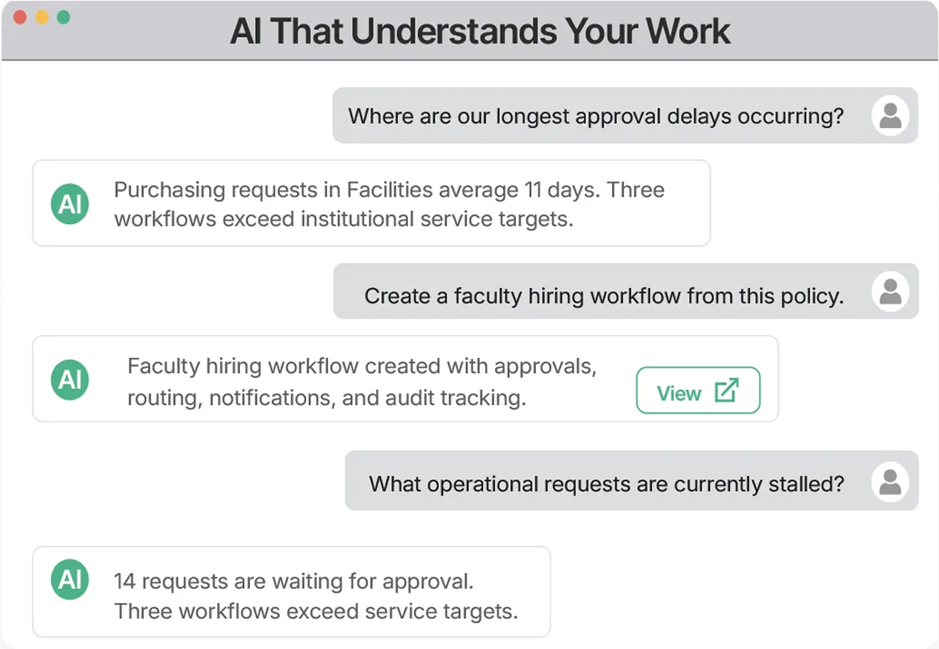The height and width of the screenshot is (649, 939).
Task: Click the user avatar beside faculty hiring request
Action: click(x=891, y=292)
